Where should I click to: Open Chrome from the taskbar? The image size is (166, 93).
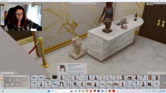[x=87, y=91]
